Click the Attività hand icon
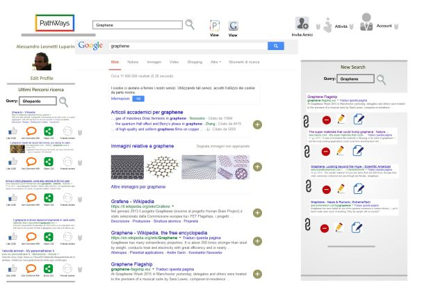This screenshot has height=283, width=431. [x=327, y=25]
